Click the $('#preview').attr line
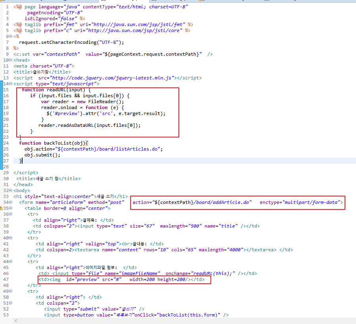 [x=106, y=113]
